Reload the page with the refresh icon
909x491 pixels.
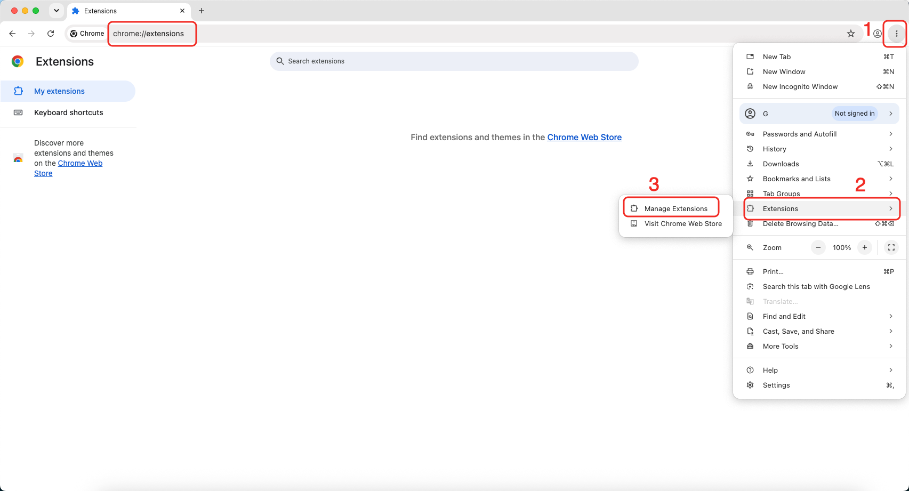tap(51, 34)
